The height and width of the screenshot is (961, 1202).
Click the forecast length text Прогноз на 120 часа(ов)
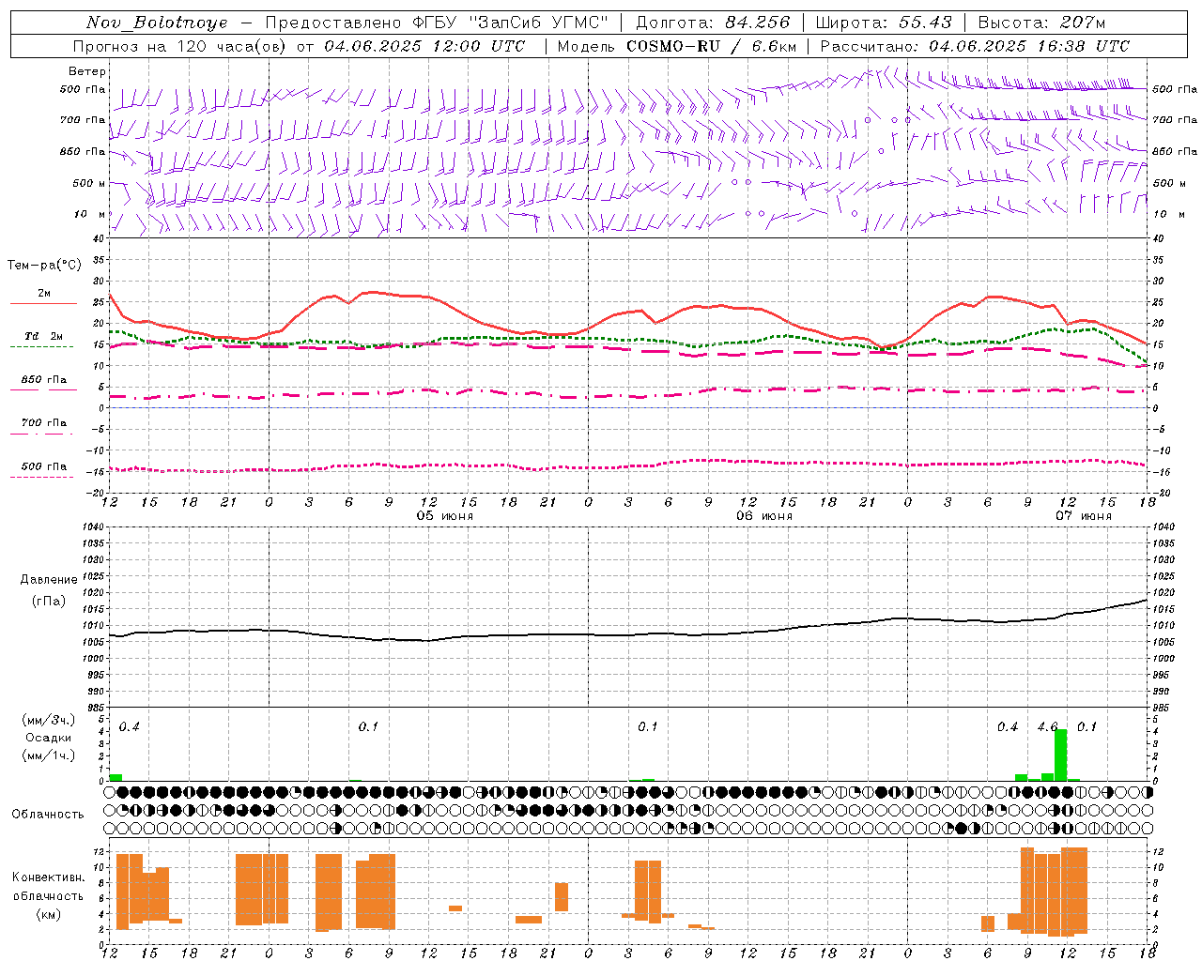tap(179, 46)
